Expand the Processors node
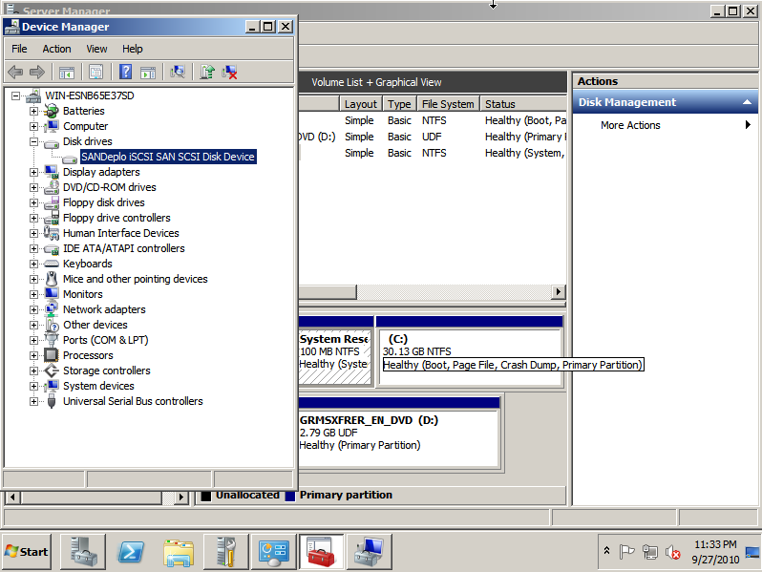This screenshot has width=762, height=572. (33, 355)
